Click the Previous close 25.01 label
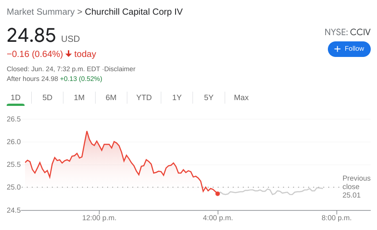The image size is (377, 230). click(x=356, y=186)
